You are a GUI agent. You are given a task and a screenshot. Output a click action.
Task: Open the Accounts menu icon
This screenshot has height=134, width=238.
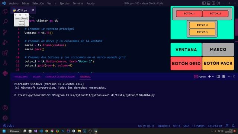[5, 108]
